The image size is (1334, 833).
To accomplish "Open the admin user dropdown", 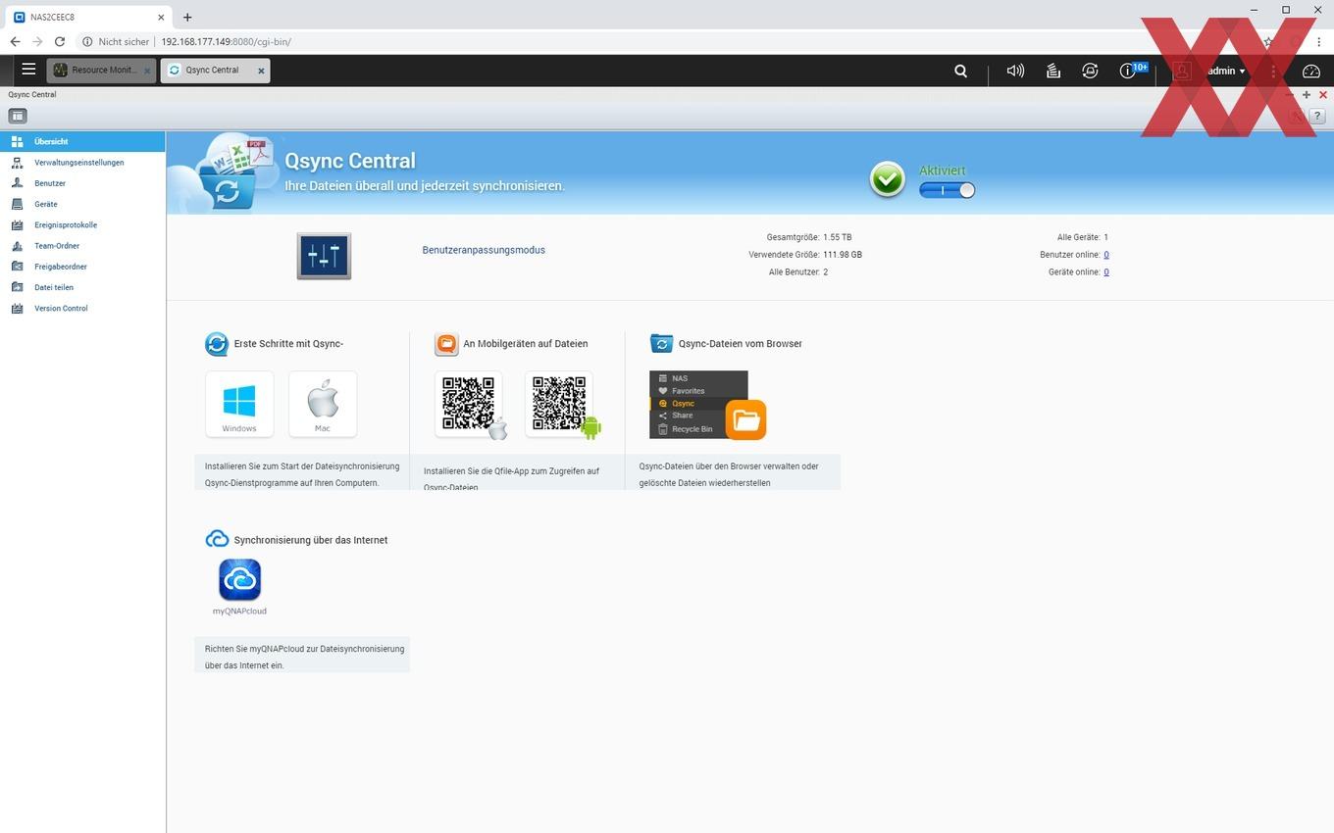I will (x=1226, y=71).
